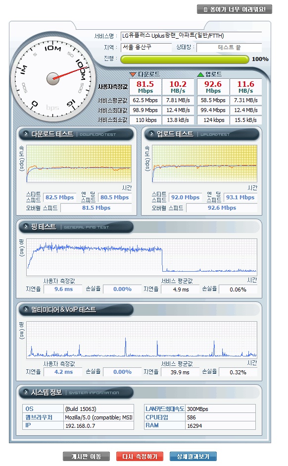Click the '0.32%' VoIP loss rate
The width and height of the screenshot is (288, 466).
coord(238,372)
